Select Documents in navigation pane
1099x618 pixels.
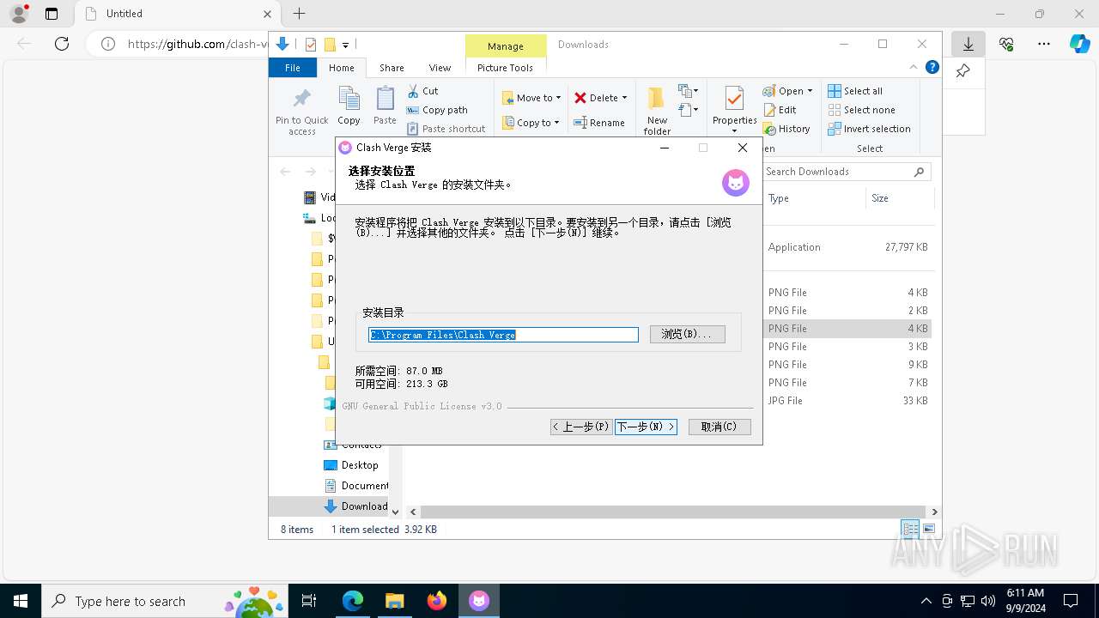tap(355, 486)
